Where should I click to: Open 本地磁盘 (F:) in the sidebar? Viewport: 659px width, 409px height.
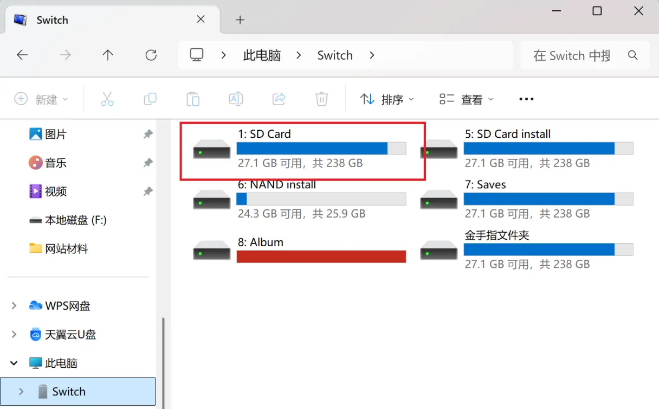tap(68, 220)
